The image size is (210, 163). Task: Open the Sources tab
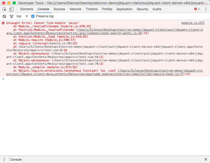(x=59, y=9)
